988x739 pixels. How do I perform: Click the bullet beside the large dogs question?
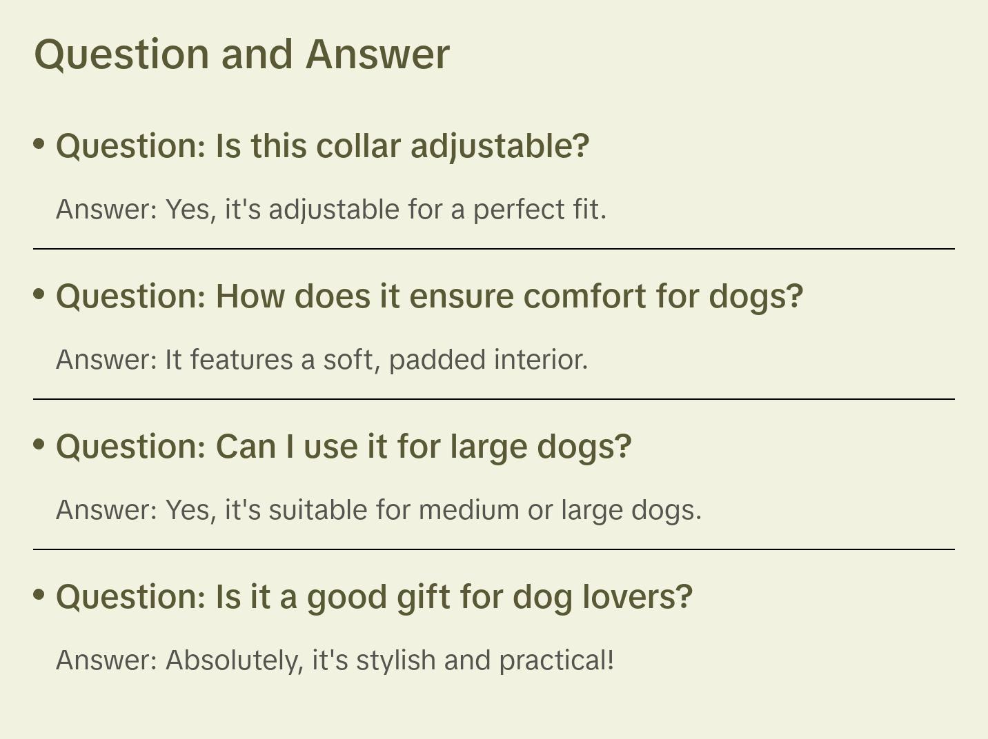39,445
